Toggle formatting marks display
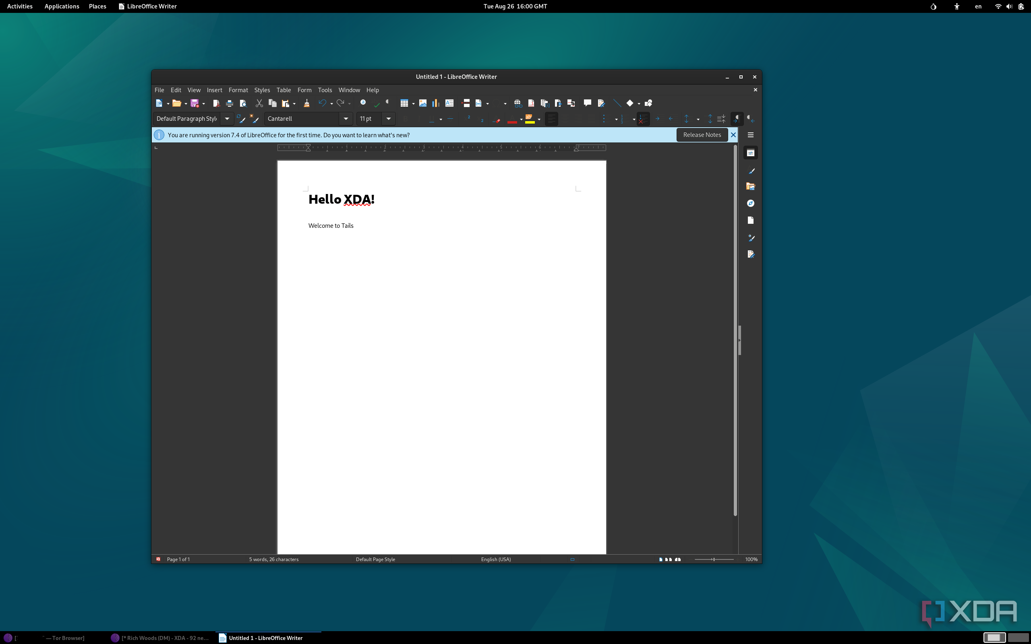The height and width of the screenshot is (644, 1031). coord(388,103)
